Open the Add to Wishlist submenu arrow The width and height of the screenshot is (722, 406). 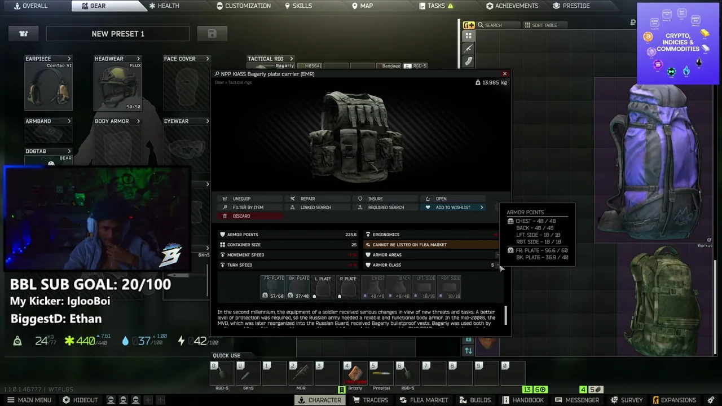click(x=482, y=208)
